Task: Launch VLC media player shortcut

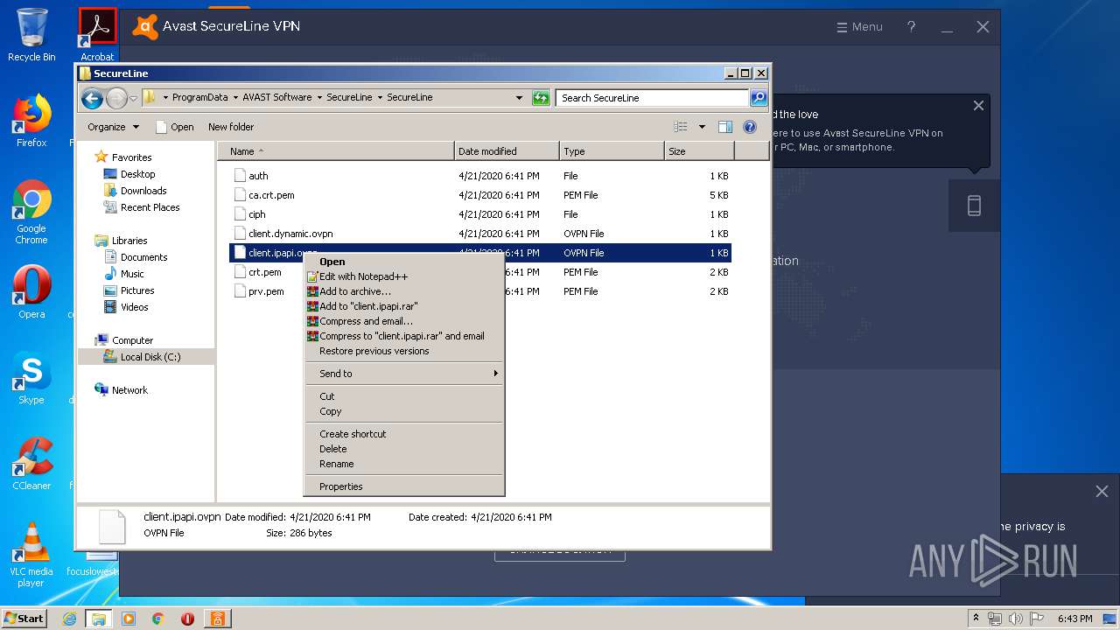Action: coord(31,555)
